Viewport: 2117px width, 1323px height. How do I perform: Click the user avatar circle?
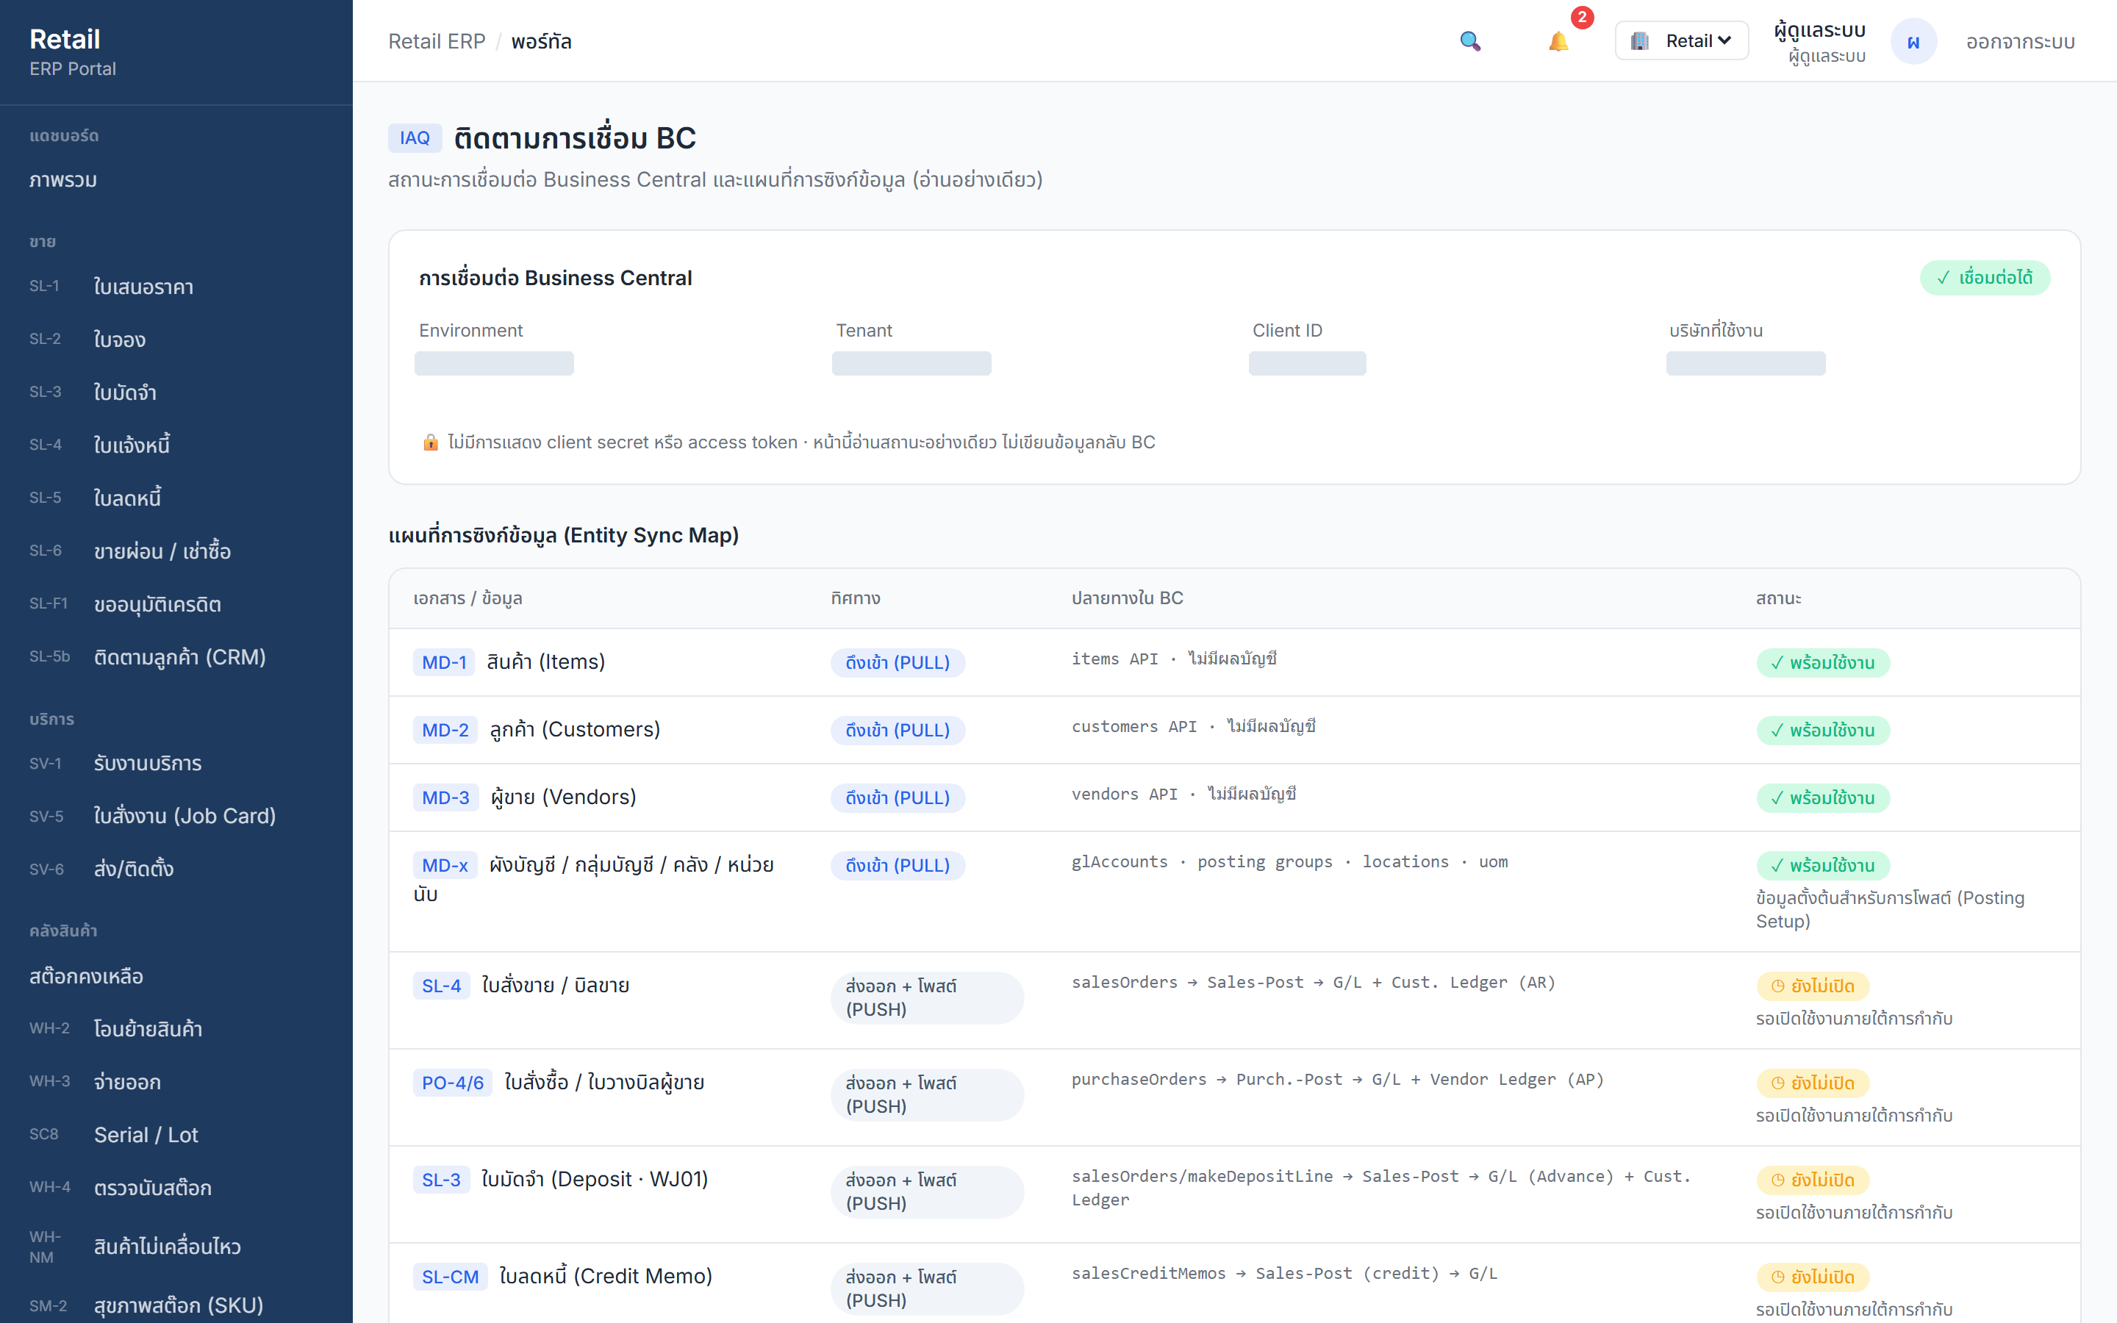coord(1913,41)
